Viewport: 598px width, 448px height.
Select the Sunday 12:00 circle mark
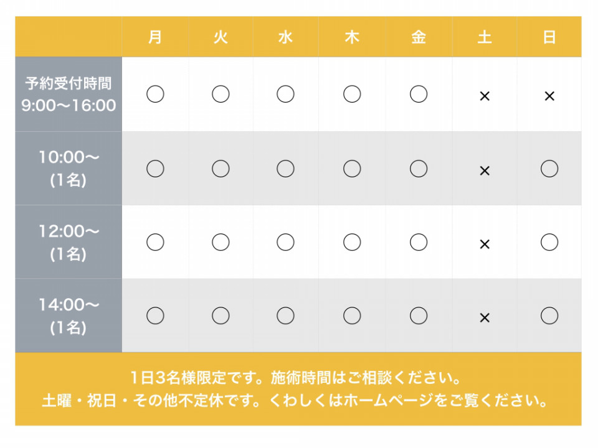[549, 242]
